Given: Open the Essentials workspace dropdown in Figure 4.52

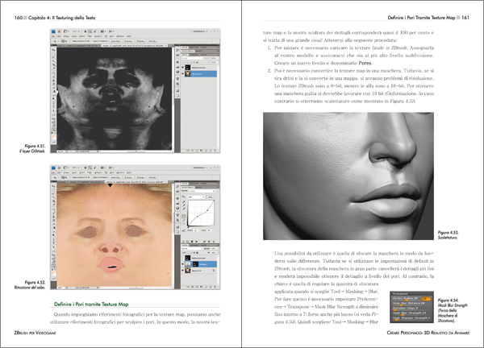Looking at the screenshot, I should pos(200,168).
